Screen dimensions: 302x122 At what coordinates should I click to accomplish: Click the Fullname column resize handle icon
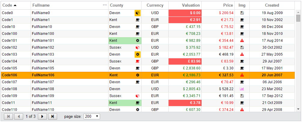tap(105, 5)
